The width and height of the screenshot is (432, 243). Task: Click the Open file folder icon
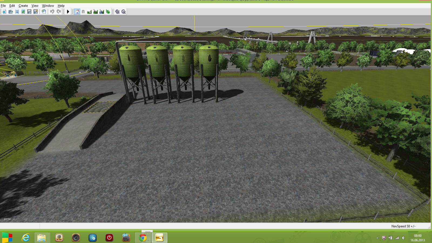tap(11, 12)
